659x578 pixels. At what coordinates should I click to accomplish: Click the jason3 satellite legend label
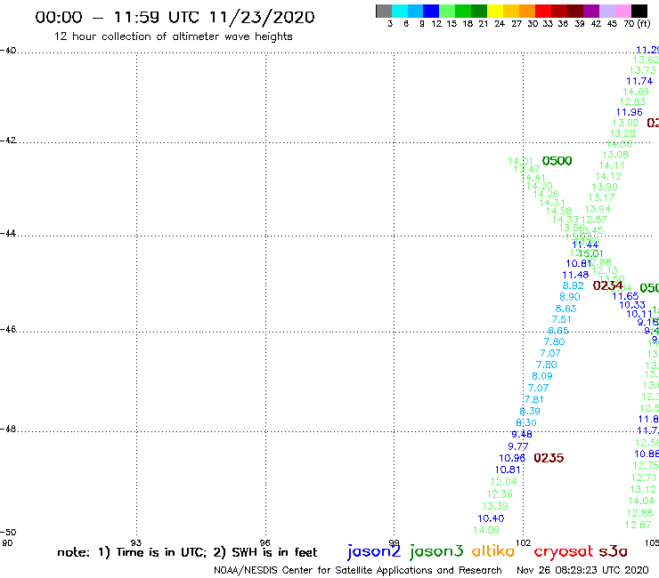click(436, 551)
